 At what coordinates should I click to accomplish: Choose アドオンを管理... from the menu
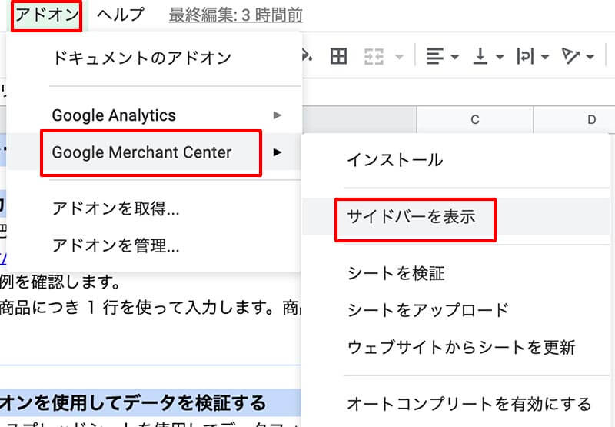click(116, 245)
